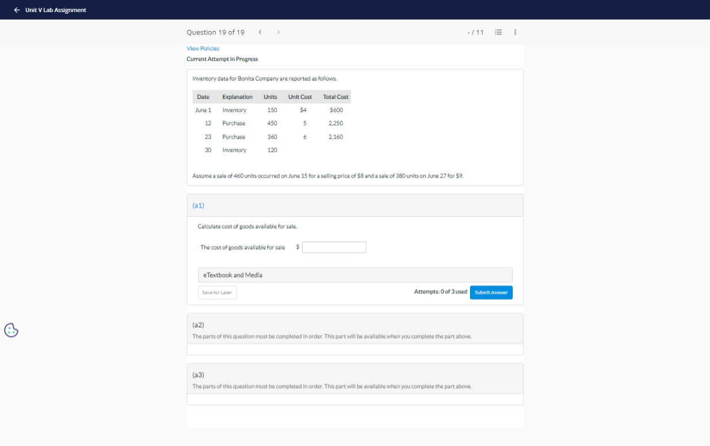Open the question list icon
Screen dimensions: 710x446
pos(499,32)
